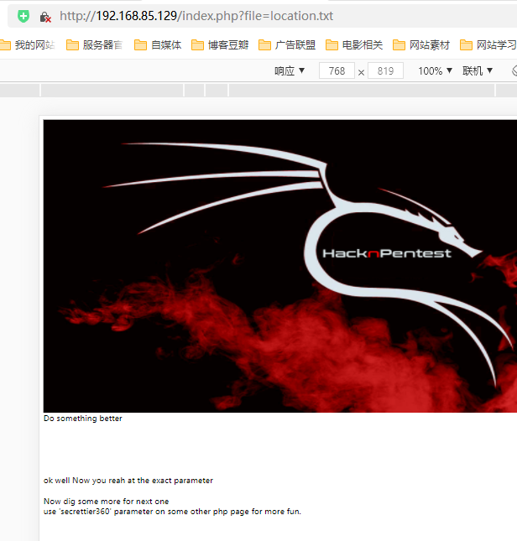
Task: Open the 博客豆瓣 bookmark folder
Action: coord(220,44)
